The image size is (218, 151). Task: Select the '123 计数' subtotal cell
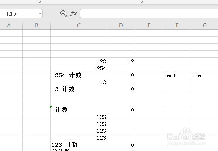(79, 144)
